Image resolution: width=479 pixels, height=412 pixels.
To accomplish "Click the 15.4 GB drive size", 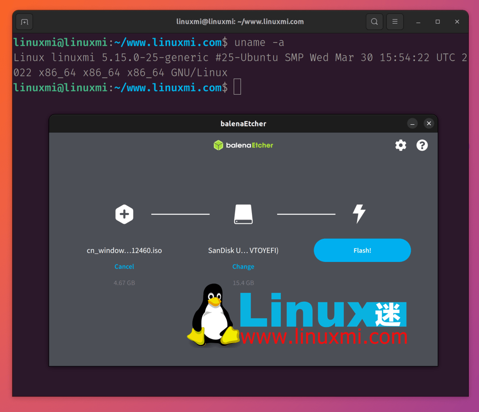I will point(243,283).
